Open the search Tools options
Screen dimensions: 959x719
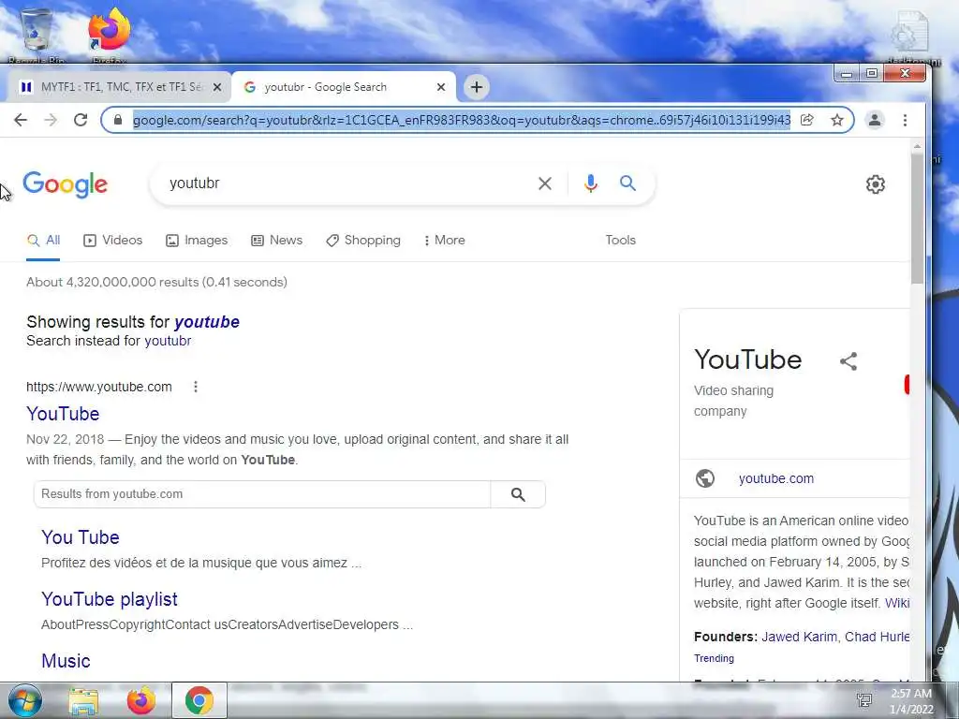620,241
